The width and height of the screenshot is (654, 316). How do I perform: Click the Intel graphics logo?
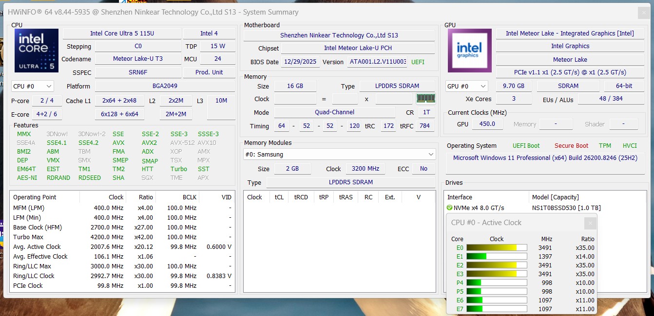pyautogui.click(x=470, y=51)
